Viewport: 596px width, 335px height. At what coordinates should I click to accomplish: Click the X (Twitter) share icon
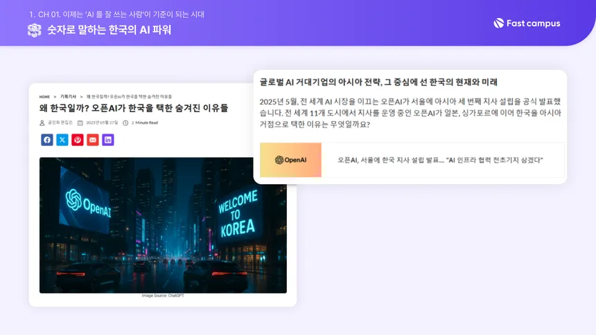pyautogui.click(x=62, y=140)
